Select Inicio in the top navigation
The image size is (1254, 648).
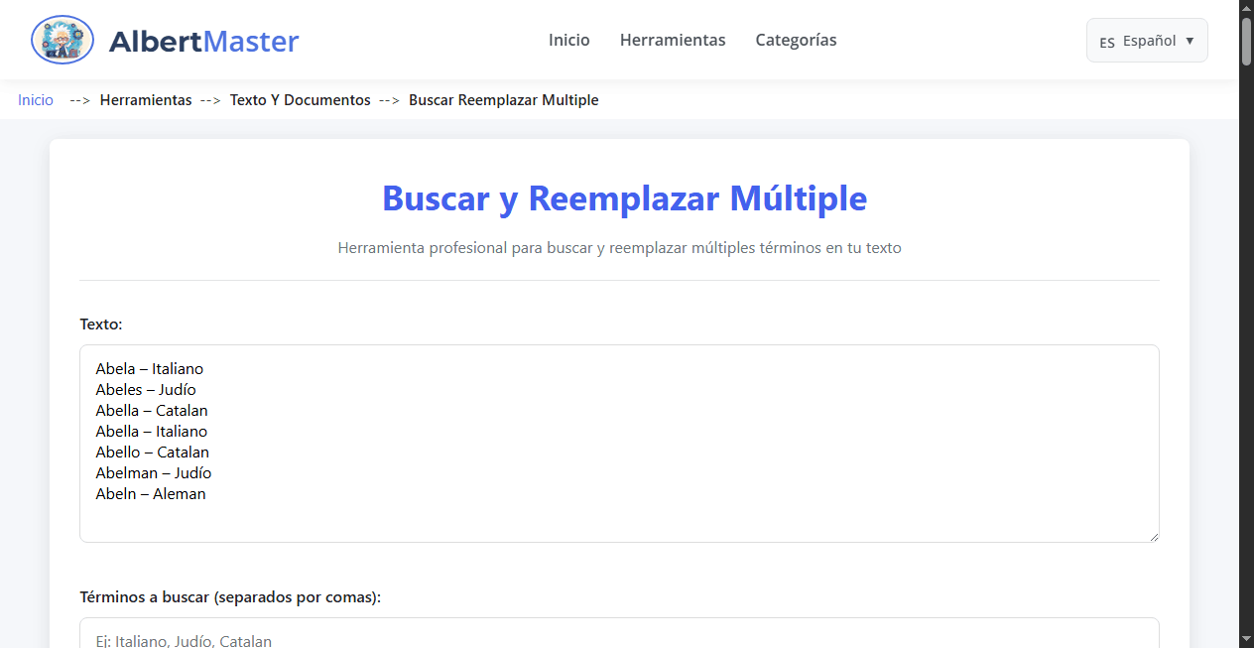[x=568, y=40]
